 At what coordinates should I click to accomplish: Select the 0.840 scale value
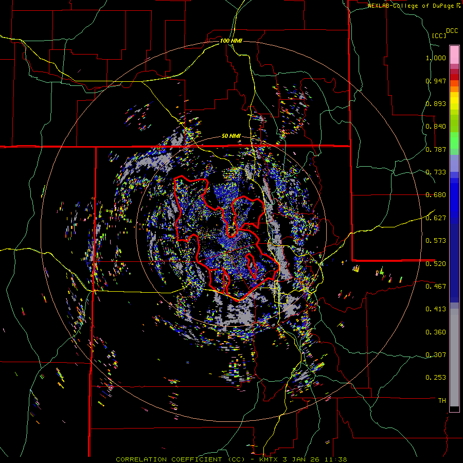436,127
